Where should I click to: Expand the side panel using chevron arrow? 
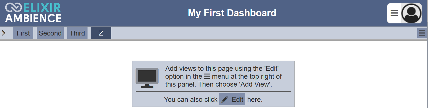pos(4,33)
